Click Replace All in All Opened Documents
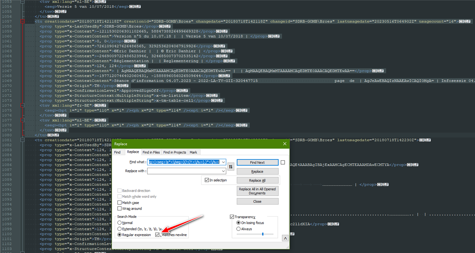The height and width of the screenshot is (253, 475). (x=257, y=191)
